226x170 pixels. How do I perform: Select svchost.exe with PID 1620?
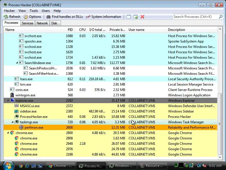110,52
